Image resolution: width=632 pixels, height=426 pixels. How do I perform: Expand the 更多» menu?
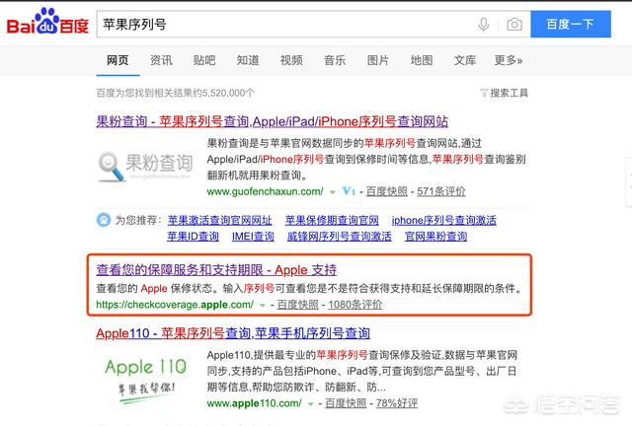[509, 60]
